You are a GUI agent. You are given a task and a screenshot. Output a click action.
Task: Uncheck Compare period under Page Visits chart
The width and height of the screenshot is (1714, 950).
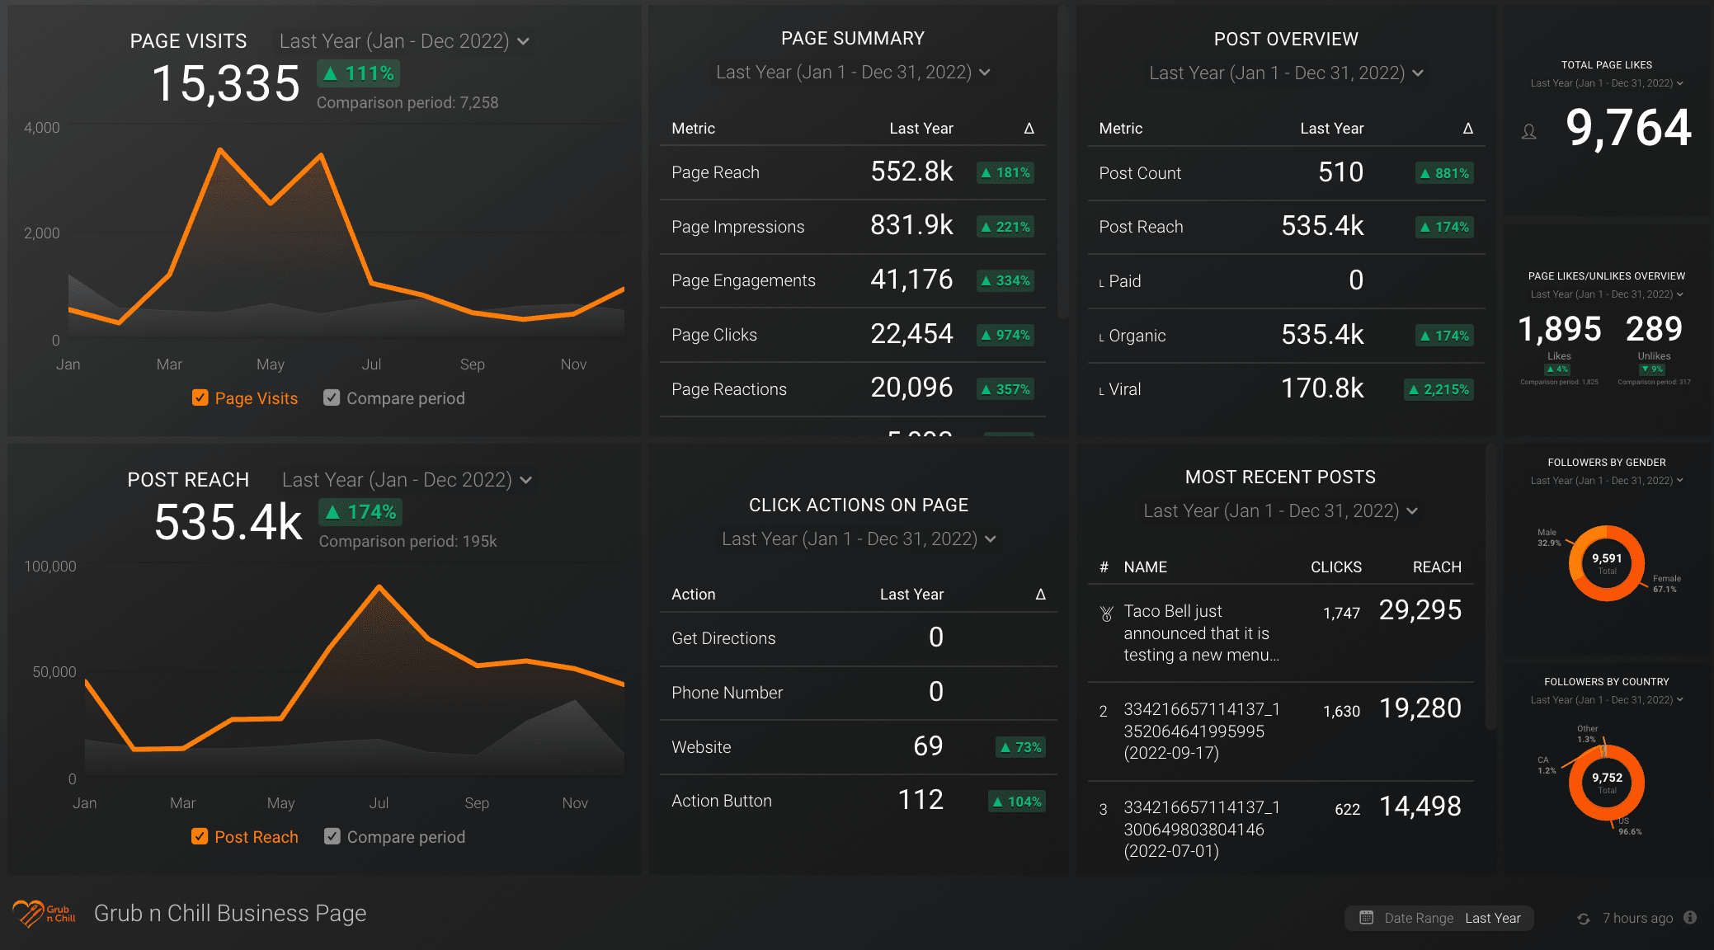click(332, 398)
